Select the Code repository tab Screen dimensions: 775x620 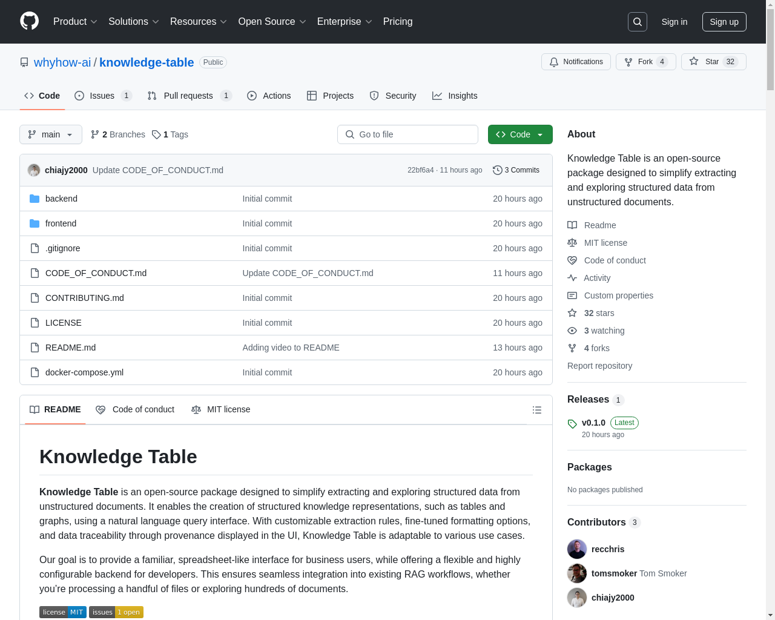[x=42, y=96]
